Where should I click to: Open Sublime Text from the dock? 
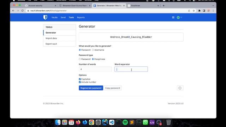(x=132, y=122)
